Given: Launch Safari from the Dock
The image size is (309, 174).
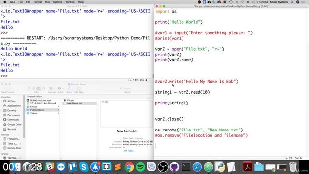Looking at the screenshot, I should (197, 167).
